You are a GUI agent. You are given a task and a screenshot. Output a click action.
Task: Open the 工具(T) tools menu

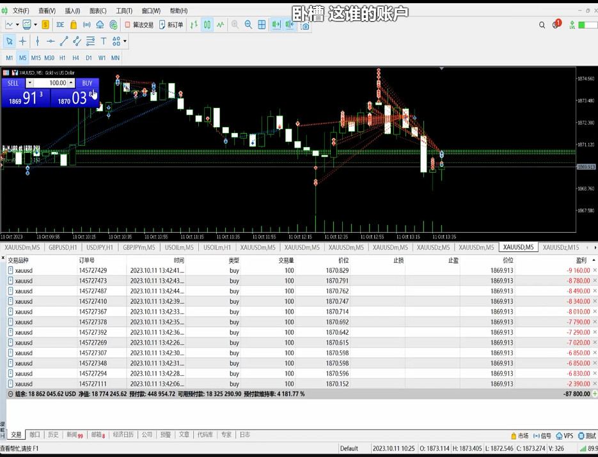point(124,11)
